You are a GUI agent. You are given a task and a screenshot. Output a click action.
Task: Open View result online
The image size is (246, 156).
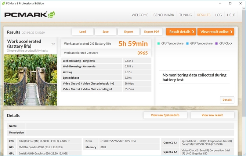pos(216,32)
